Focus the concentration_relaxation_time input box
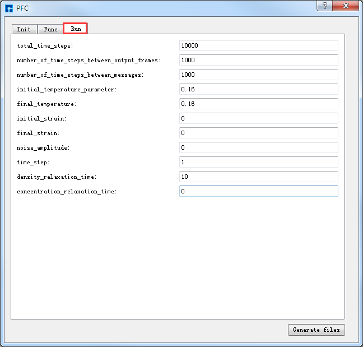 coord(258,191)
